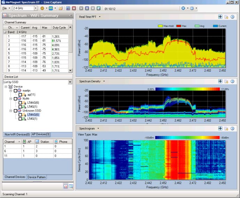Check the L54AG(6) box under NcMr
This screenshot has height=198, width=240.
(x=20, y=103)
